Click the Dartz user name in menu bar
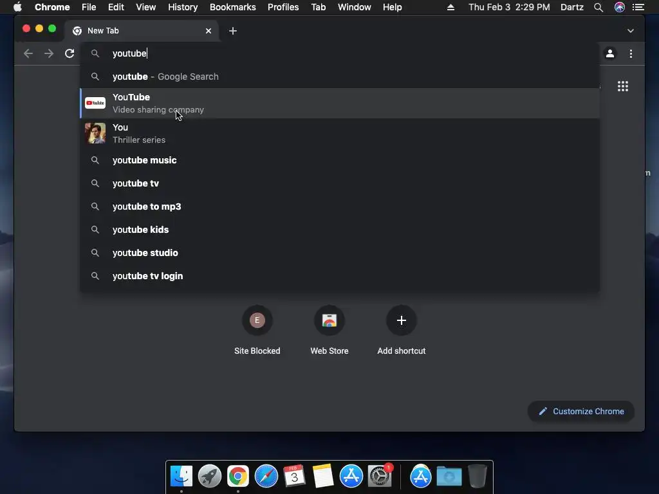The height and width of the screenshot is (494, 659). click(572, 7)
